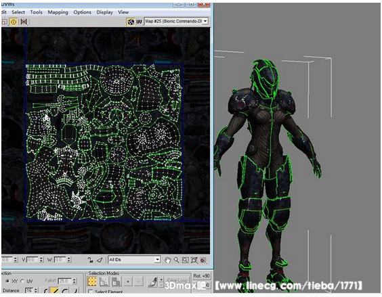The image size is (382, 297).
Task: Open the View menu
Action: pos(123,12)
